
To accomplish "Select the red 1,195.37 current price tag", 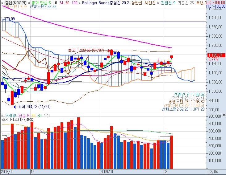I will 216,55.
